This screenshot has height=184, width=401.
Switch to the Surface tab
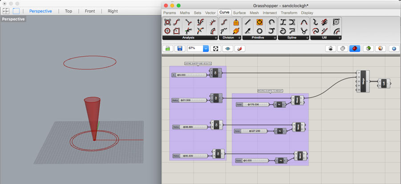coord(239,13)
